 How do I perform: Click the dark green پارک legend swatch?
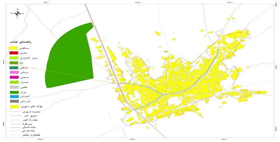point(14,92)
